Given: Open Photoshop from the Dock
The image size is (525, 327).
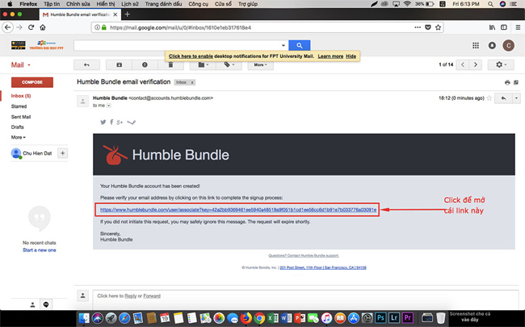Looking at the screenshot, I should [x=380, y=317].
